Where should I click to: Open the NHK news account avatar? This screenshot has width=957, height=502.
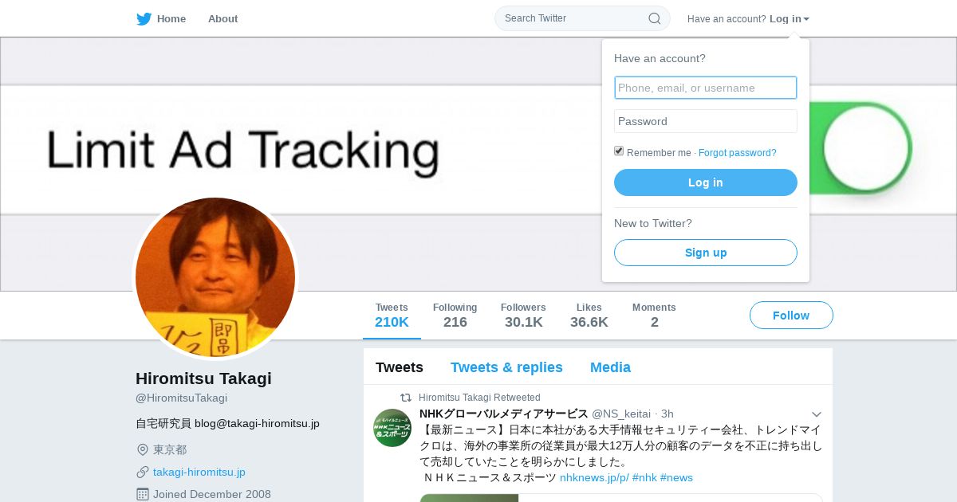[x=392, y=427]
